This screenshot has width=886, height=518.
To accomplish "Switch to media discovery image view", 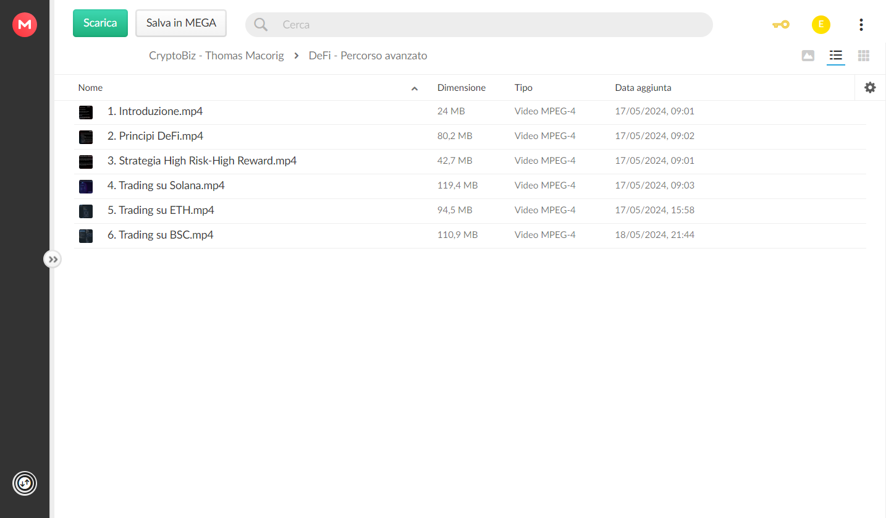I will 808,56.
